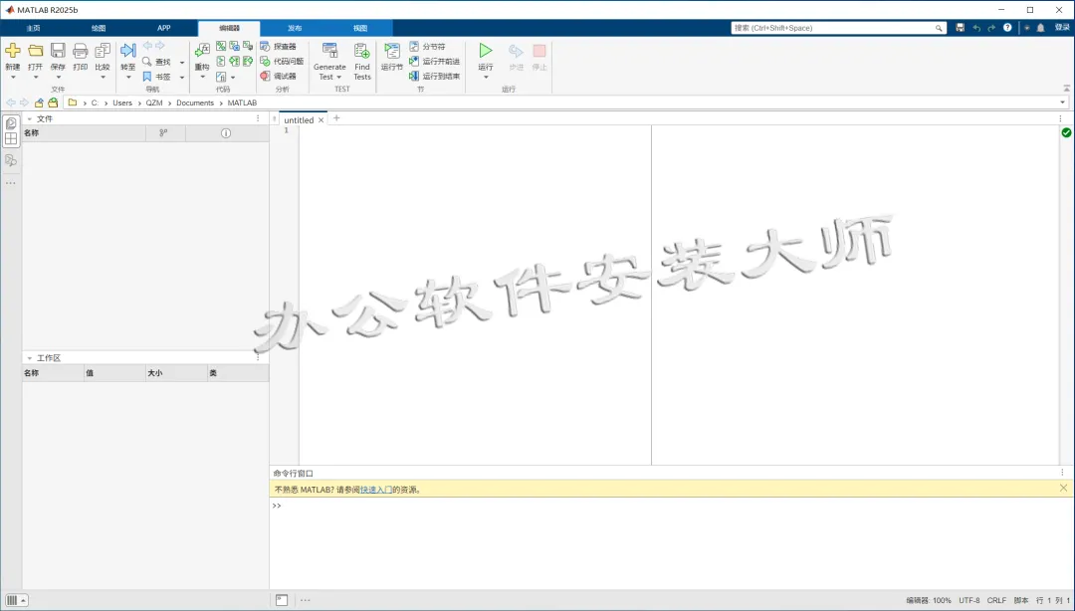Click the 比较 (Compare) icon
The width and height of the screenshot is (1075, 611).
tap(103, 50)
